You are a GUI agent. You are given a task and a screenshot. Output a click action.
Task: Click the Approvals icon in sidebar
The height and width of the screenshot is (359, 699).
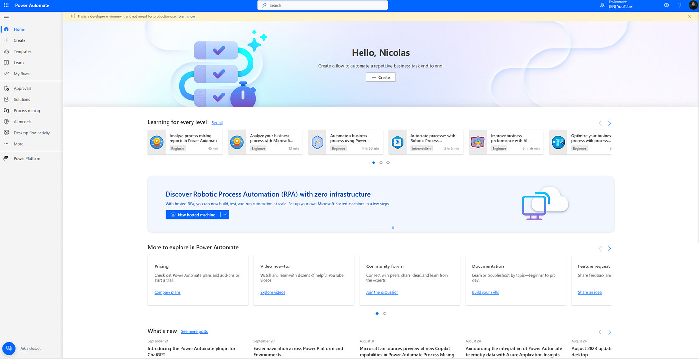click(x=6, y=88)
